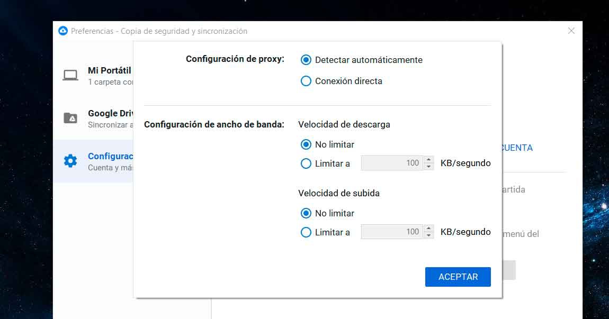Click the upload speed KB/segundo field
Screen dimensions: 609x319
tap(392, 232)
